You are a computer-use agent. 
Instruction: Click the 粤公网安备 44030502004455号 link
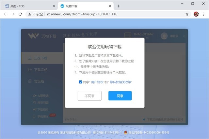[x=147, y=132]
